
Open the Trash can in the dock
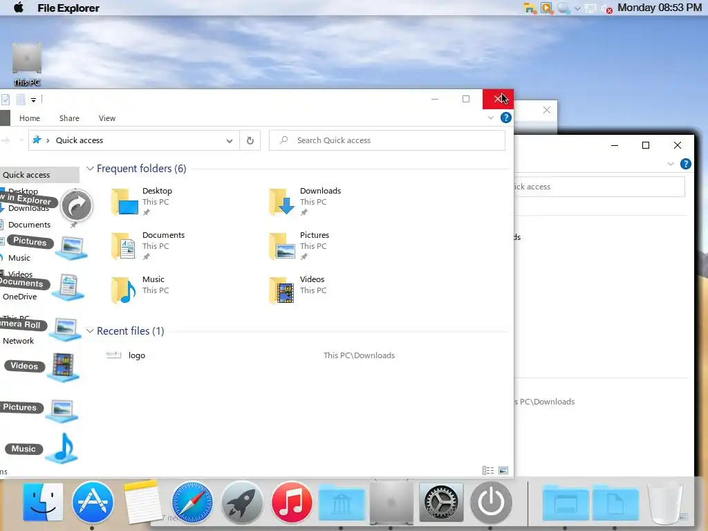(x=665, y=502)
